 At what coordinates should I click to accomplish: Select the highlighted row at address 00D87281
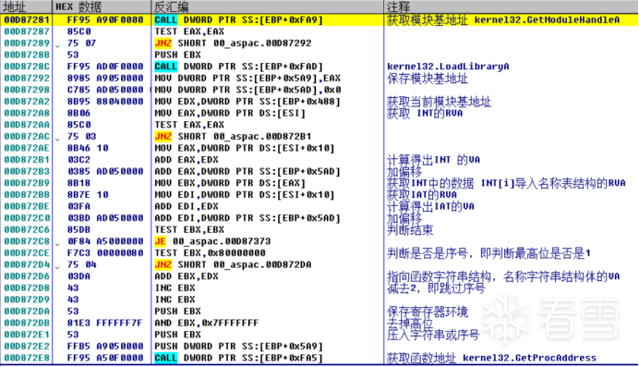tap(319, 20)
